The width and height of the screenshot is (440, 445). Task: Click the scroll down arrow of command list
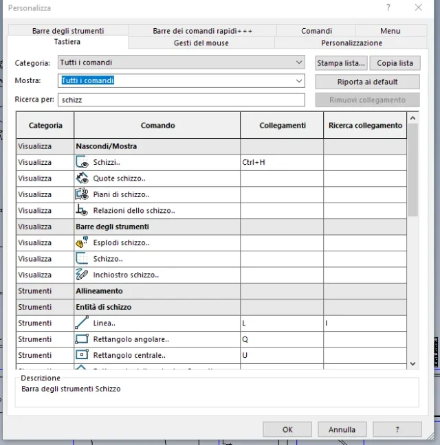pos(412,363)
